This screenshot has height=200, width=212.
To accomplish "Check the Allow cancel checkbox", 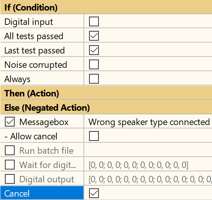I will click(94, 136).
